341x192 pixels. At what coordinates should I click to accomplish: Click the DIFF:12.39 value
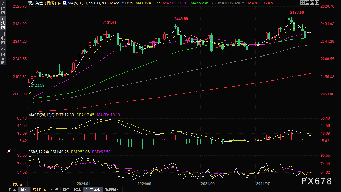tap(65, 115)
